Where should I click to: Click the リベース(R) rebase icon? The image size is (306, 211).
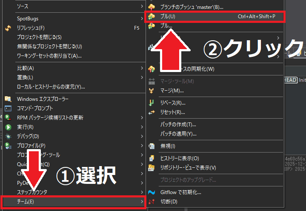(152, 103)
